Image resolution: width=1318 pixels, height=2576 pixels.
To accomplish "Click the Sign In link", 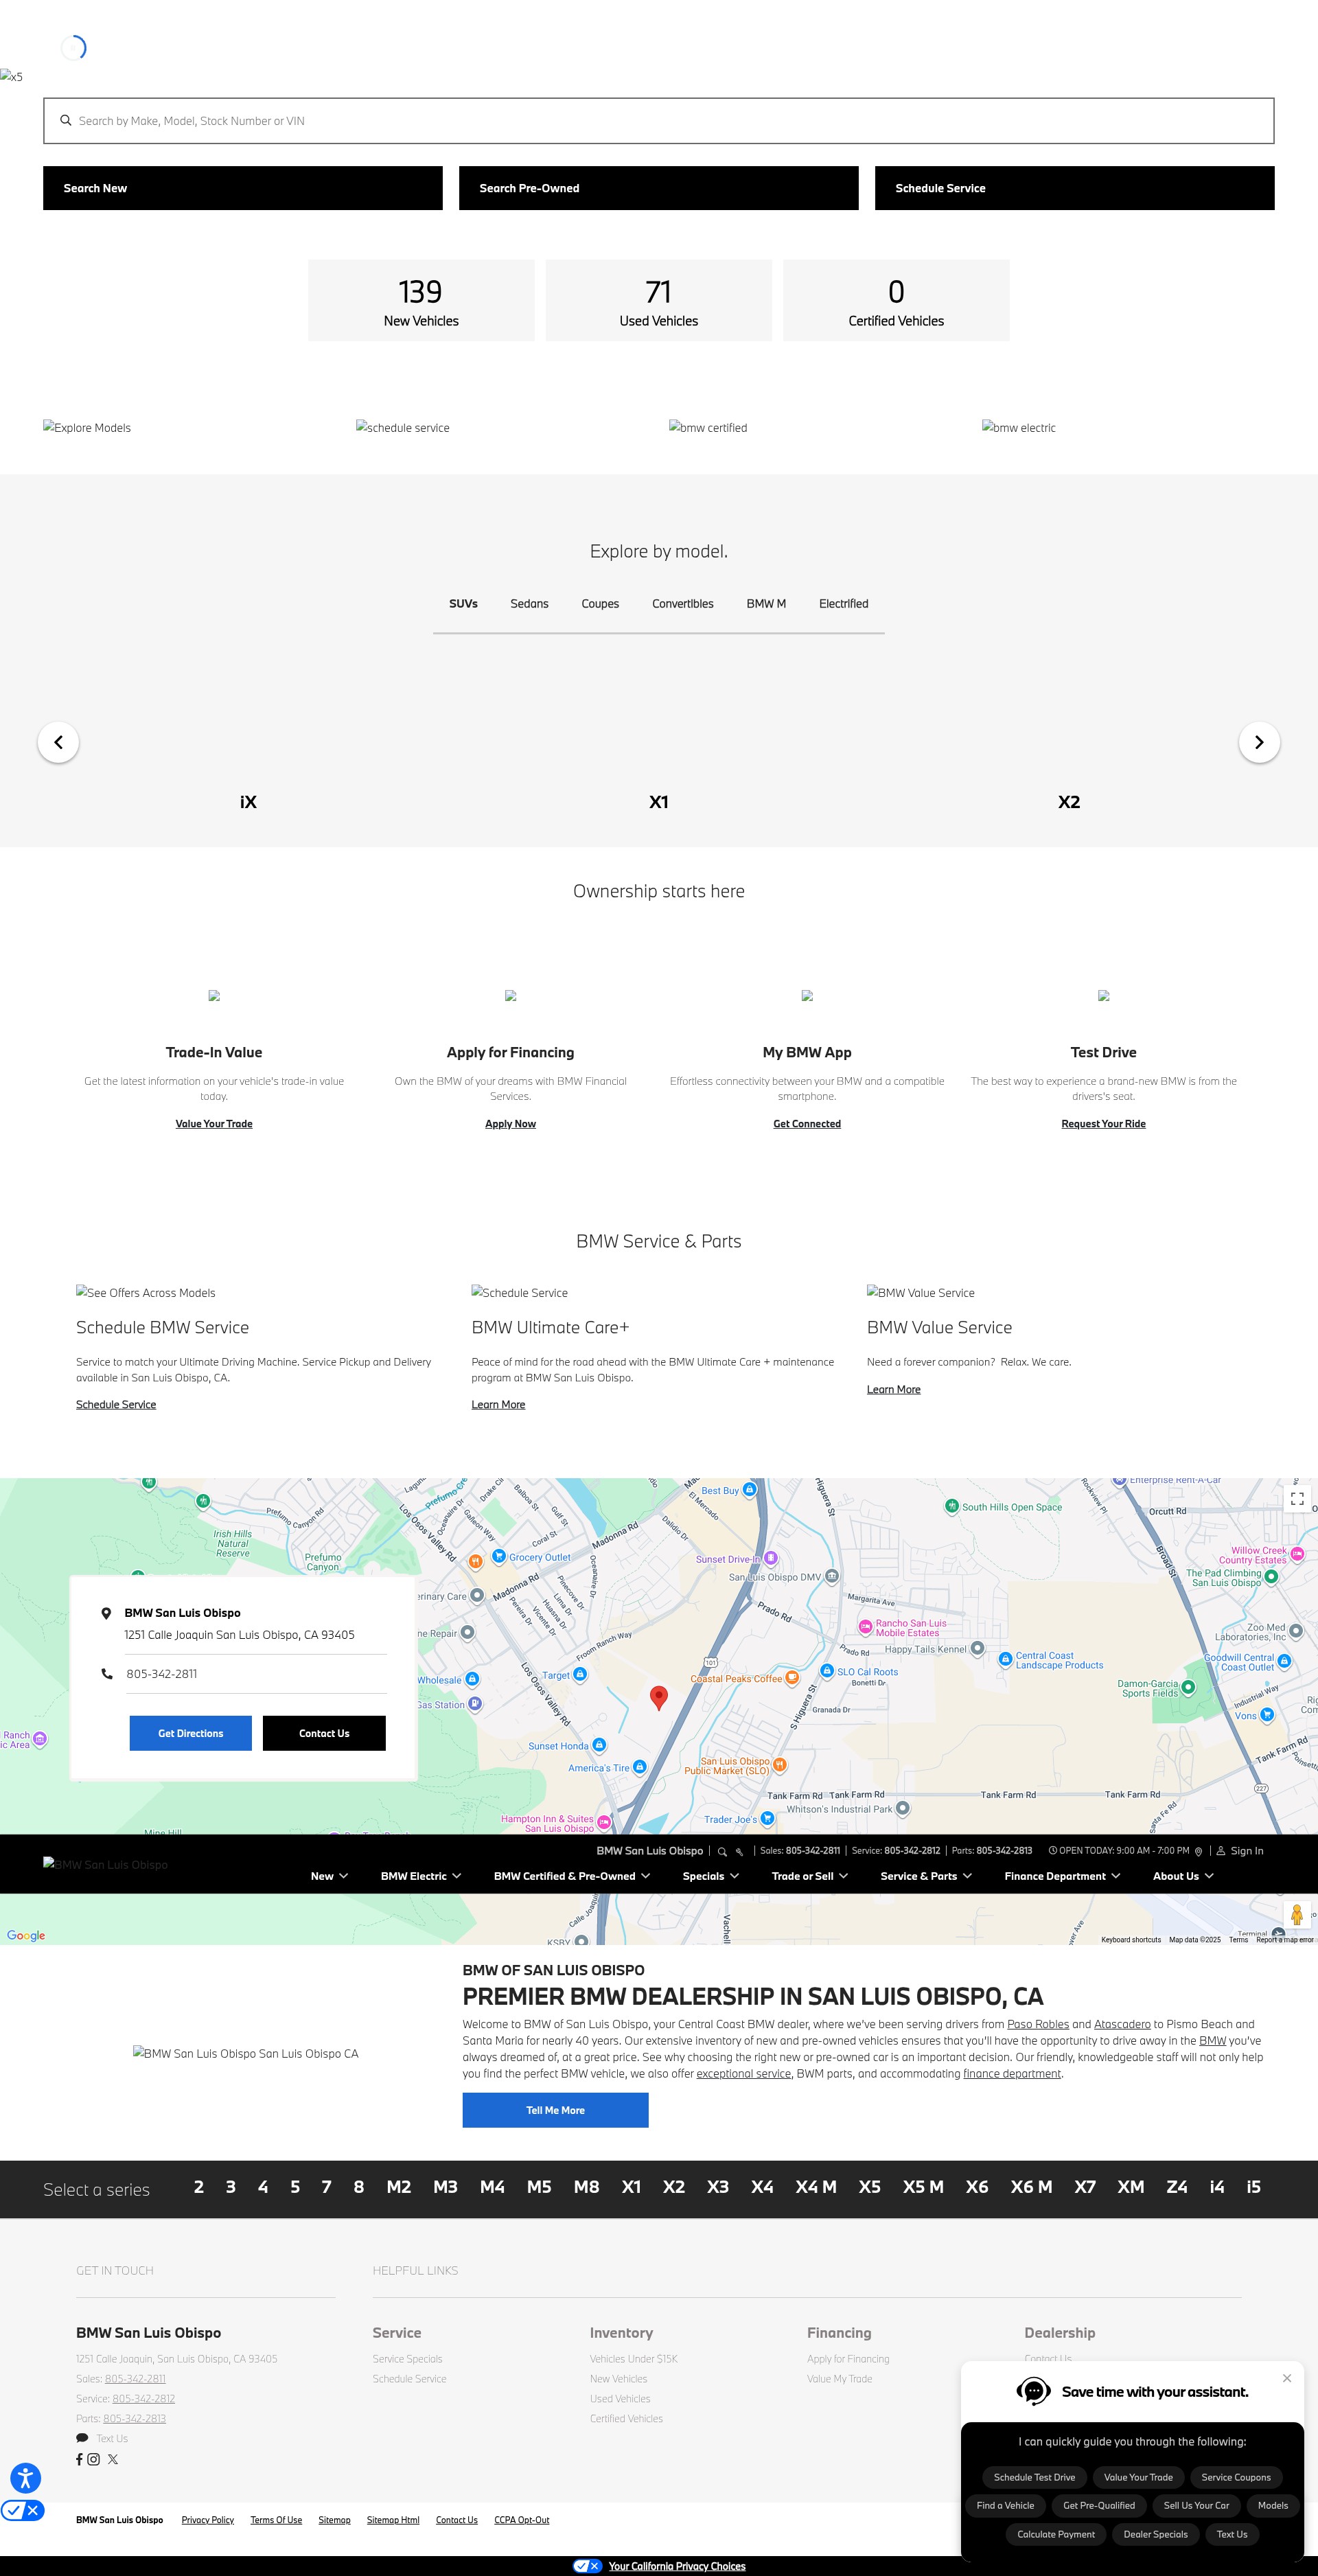I will (1247, 1851).
